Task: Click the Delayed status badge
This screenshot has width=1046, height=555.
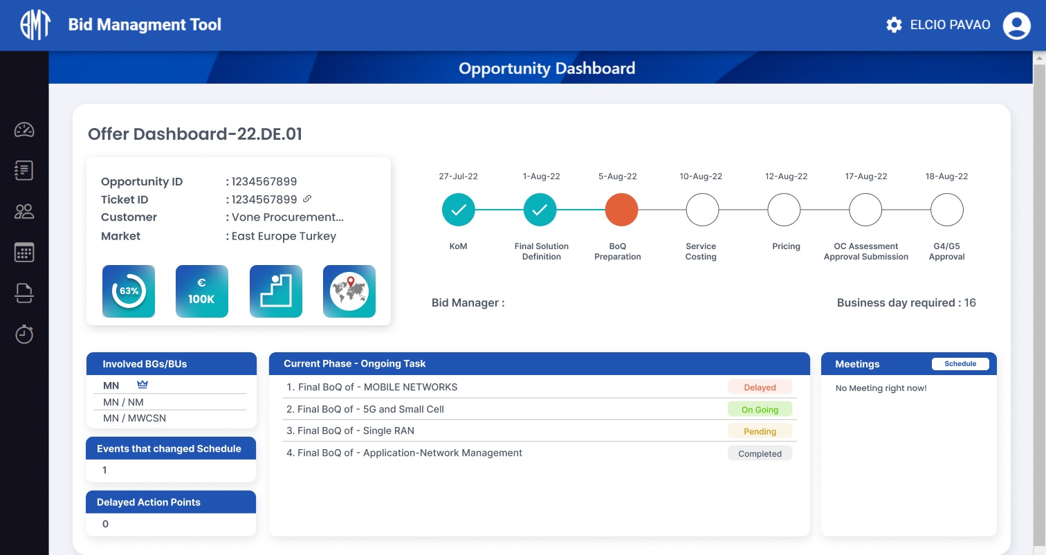Action: pos(760,388)
